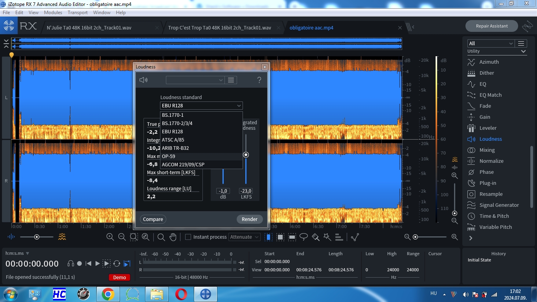Enable the Instant process checkbox

pyautogui.click(x=188, y=237)
